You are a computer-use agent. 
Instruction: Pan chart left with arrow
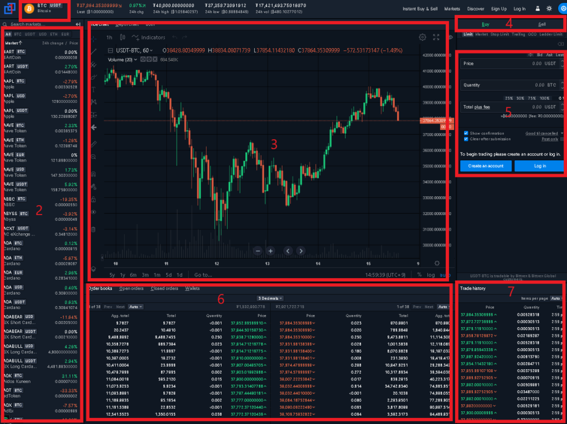288,250
